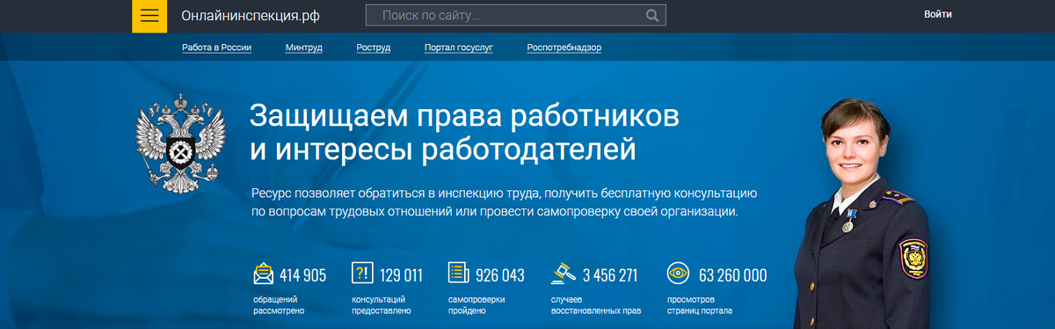This screenshot has height=329, width=1055.
Task: Click the question mark icon beside 129 011
Action: click(x=361, y=274)
